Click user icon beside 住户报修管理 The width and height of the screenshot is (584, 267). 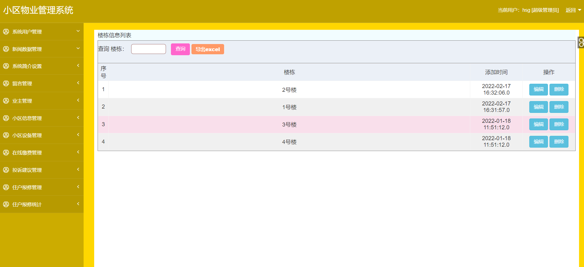coord(6,187)
